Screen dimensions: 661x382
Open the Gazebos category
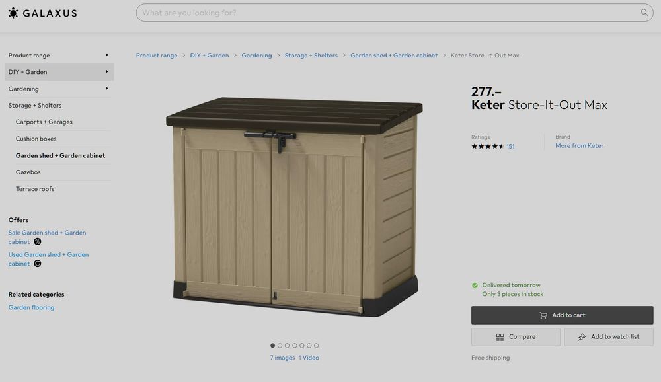click(28, 172)
